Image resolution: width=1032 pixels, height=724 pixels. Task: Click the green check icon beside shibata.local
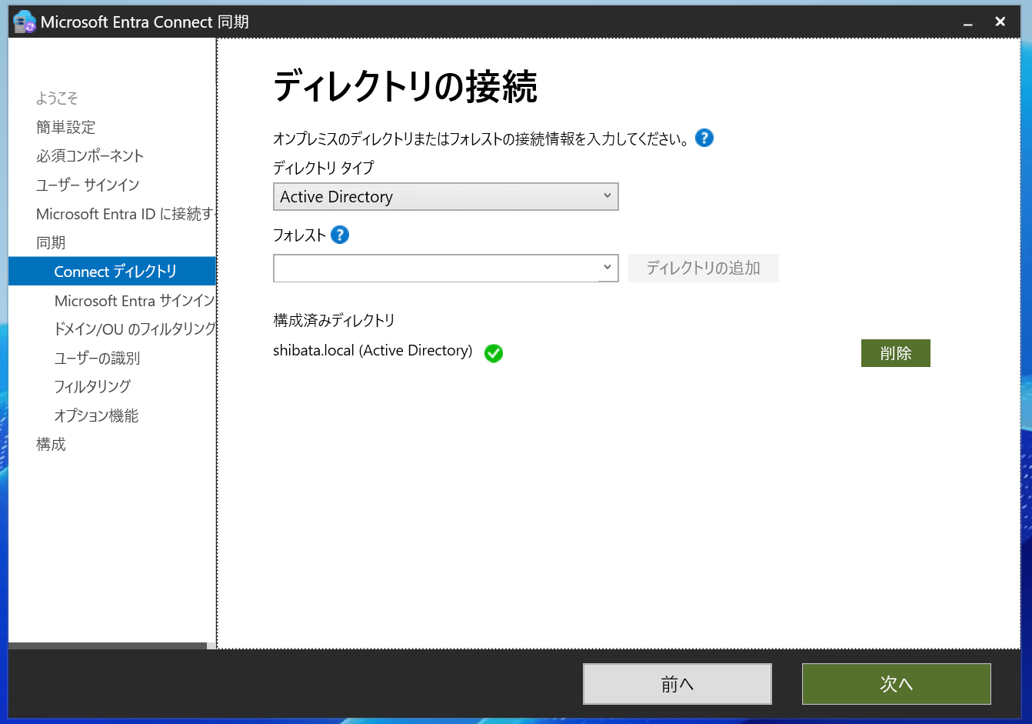coord(494,353)
